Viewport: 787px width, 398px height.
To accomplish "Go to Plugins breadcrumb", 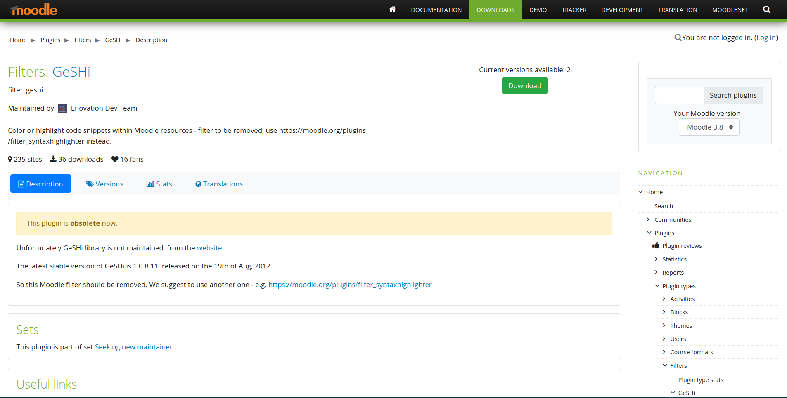I will (50, 40).
